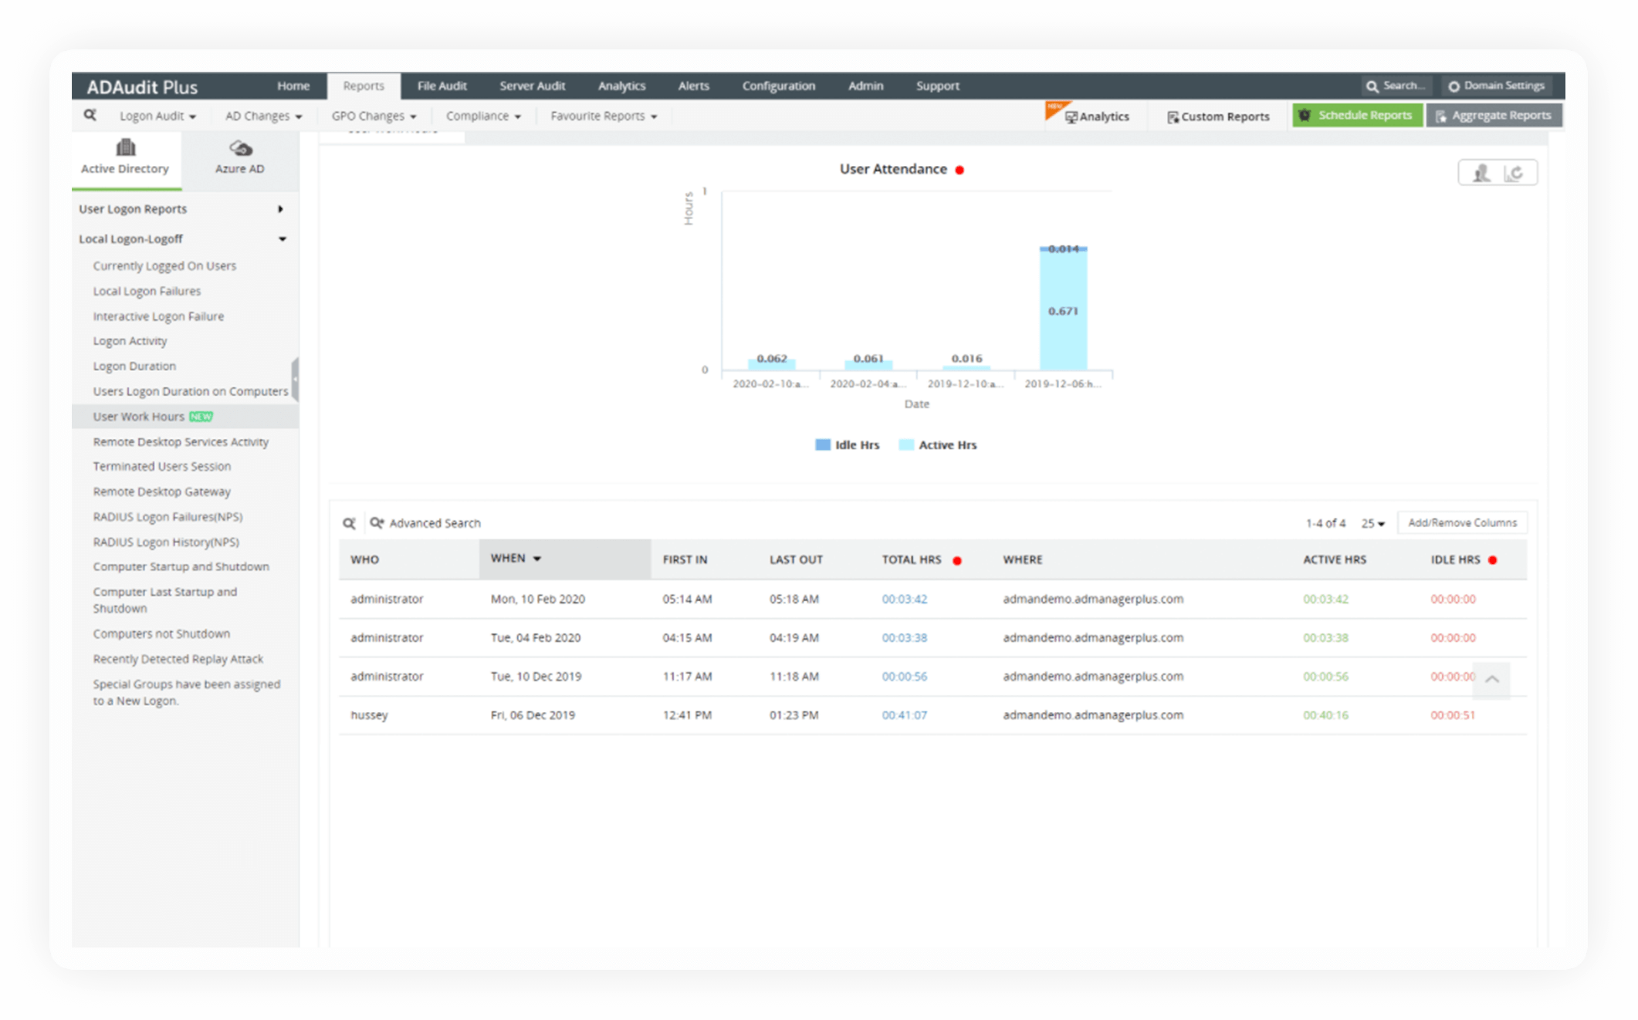
Task: Click the top Search field
Action: pos(1397,86)
